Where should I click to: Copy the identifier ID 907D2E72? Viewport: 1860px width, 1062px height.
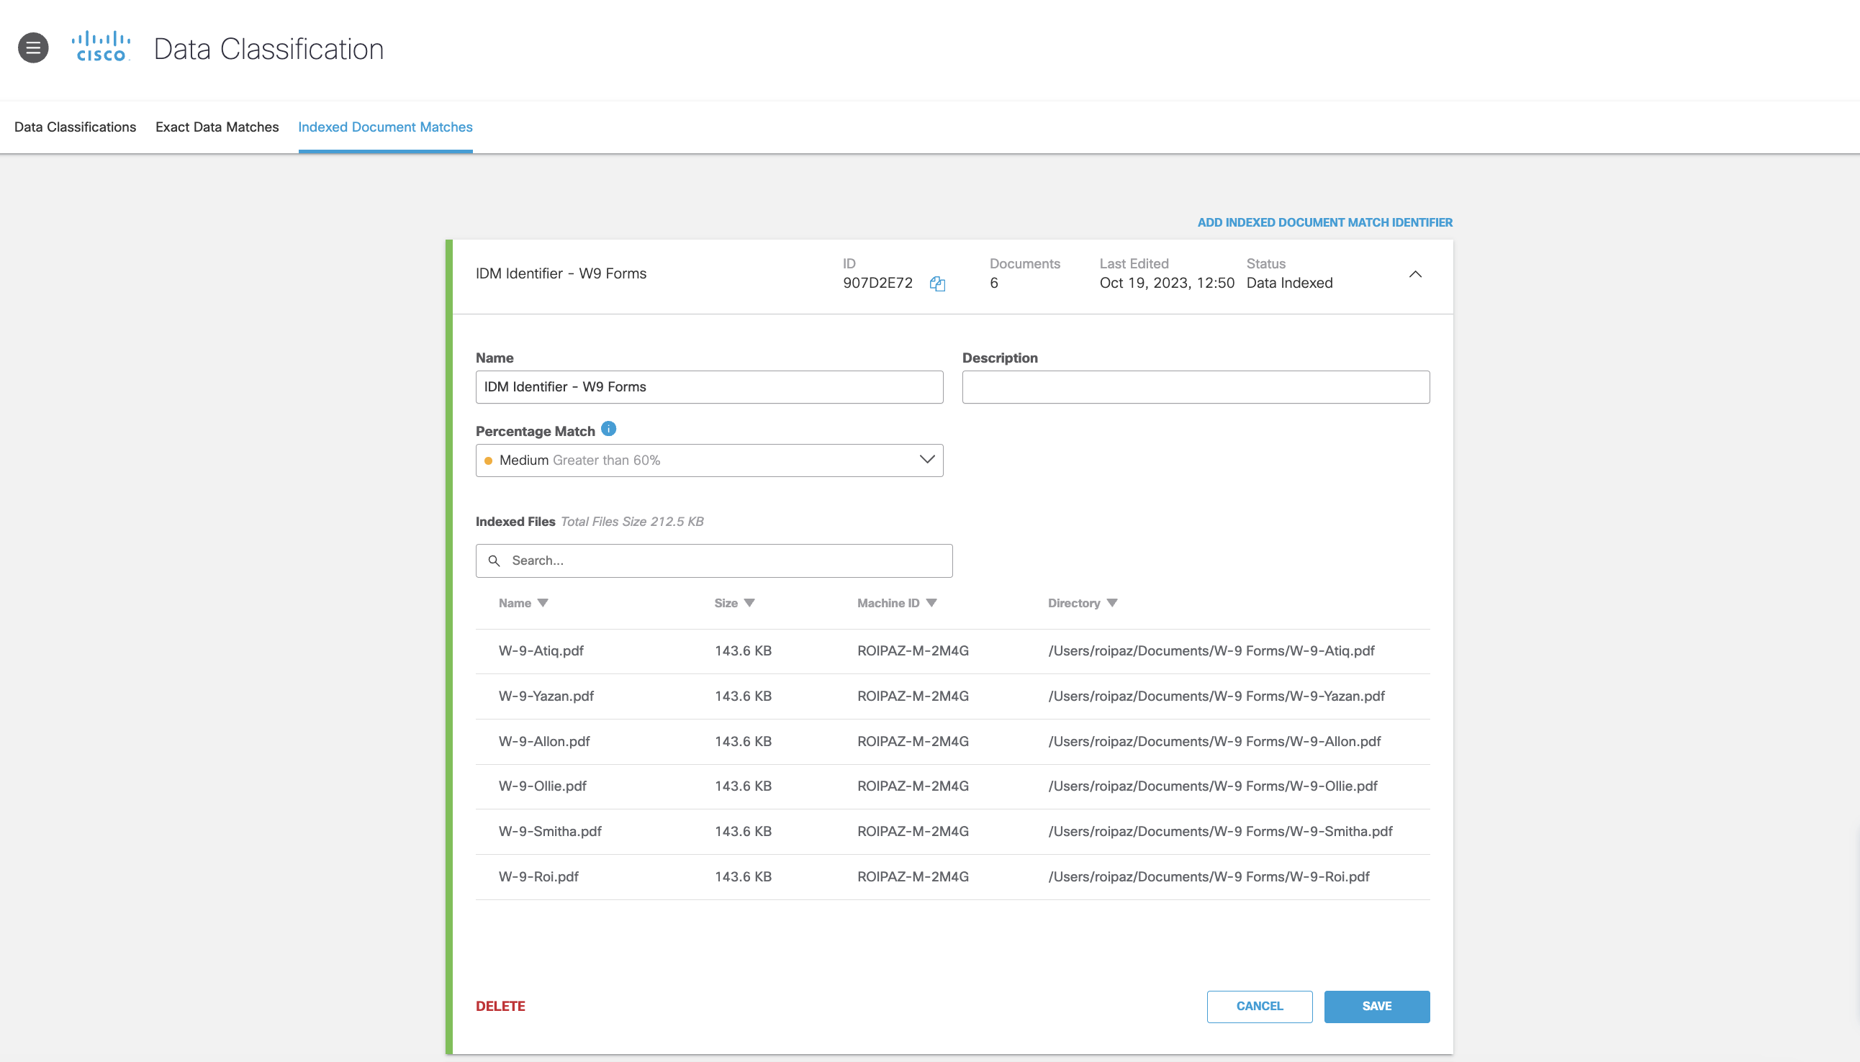(937, 283)
